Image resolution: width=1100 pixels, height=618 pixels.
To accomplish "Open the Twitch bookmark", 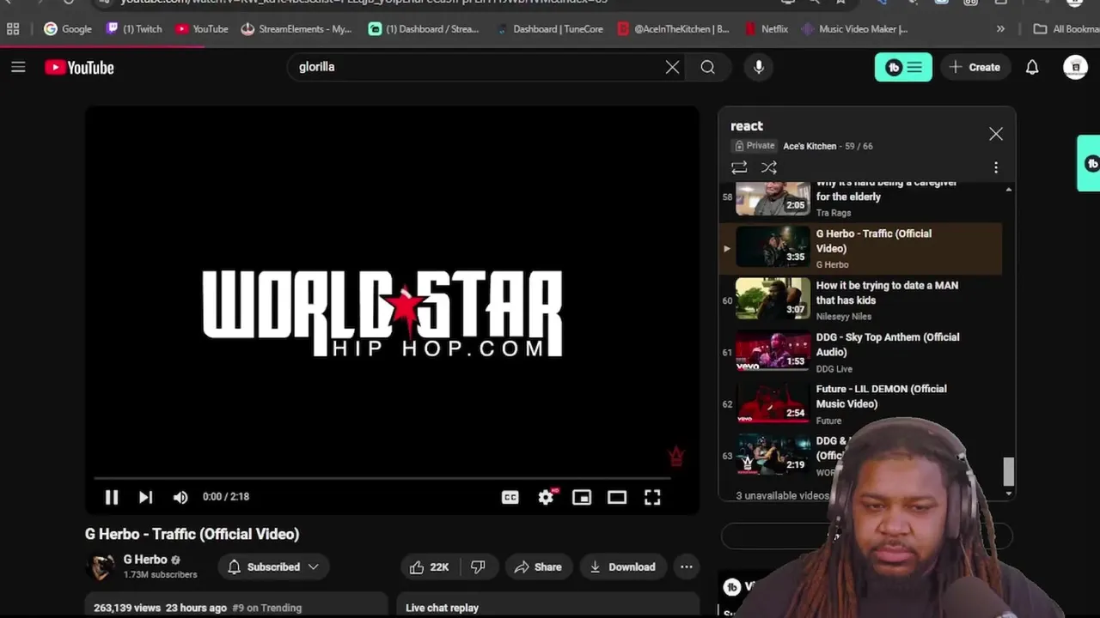I will tap(134, 29).
